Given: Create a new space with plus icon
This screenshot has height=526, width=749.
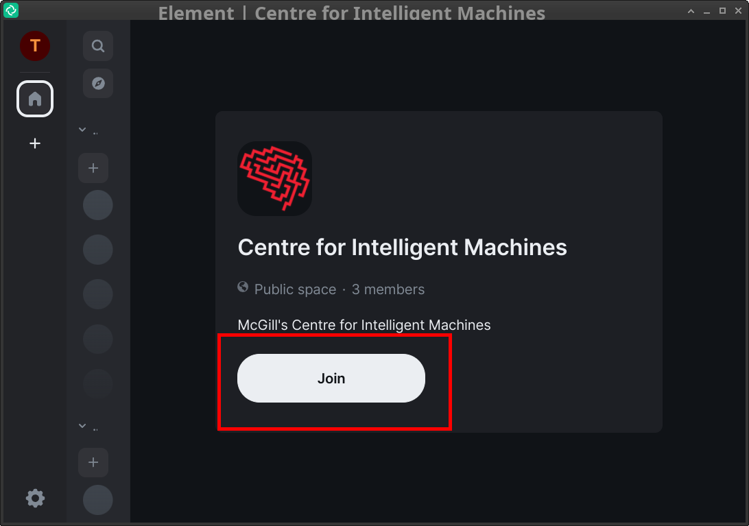Looking at the screenshot, I should point(35,143).
